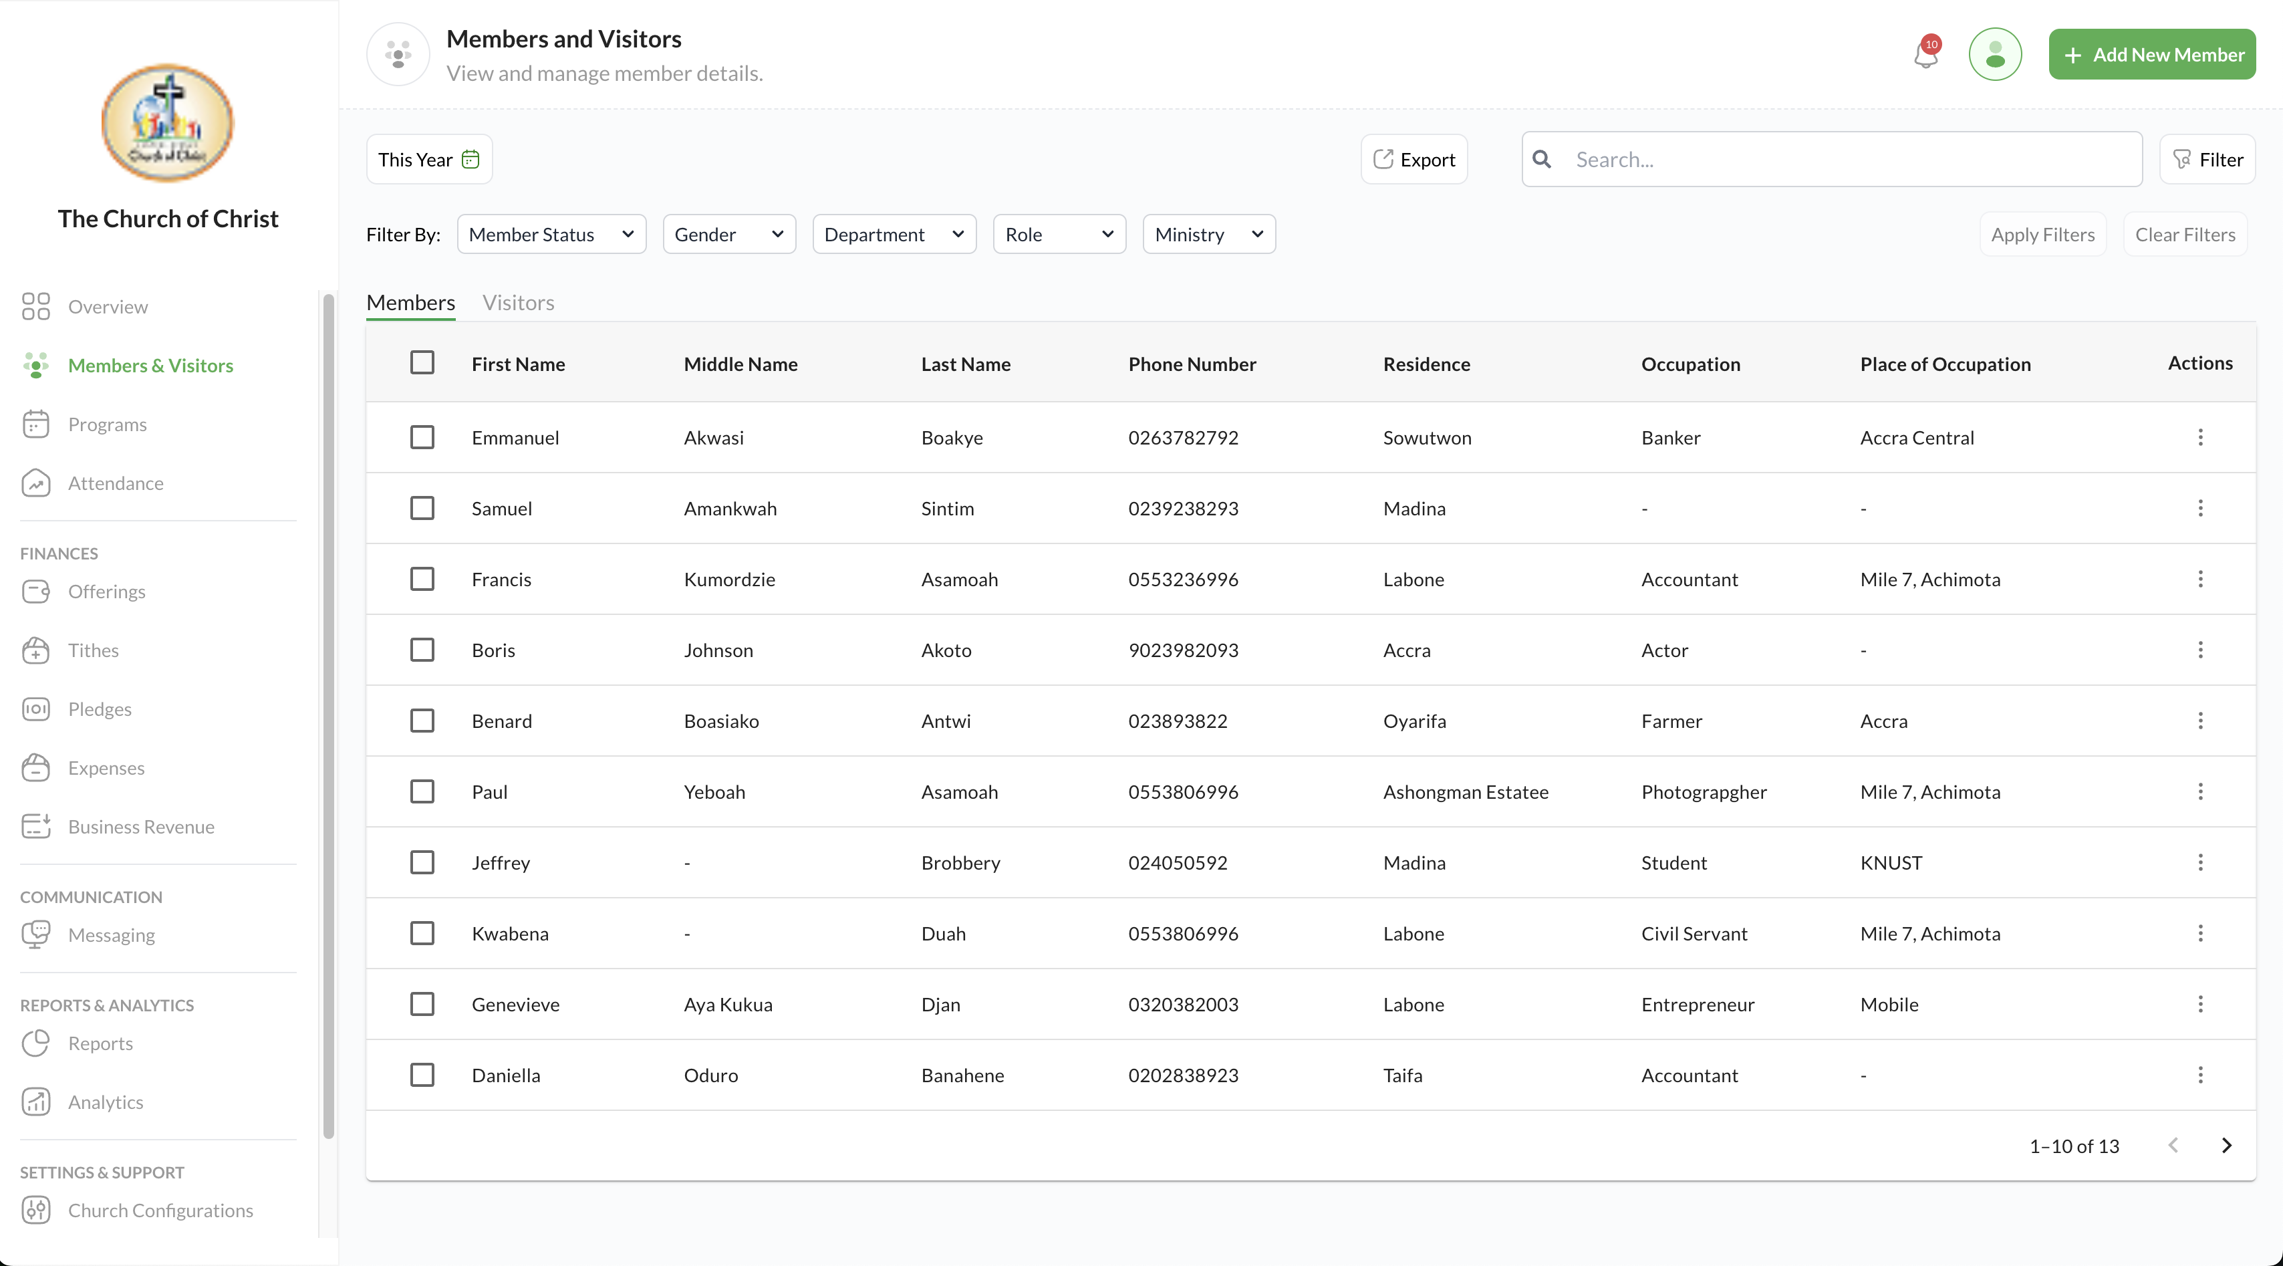Viewport: 2283px width, 1266px height.
Task: Open actions menu for Paul Asamoah
Action: point(2199,791)
